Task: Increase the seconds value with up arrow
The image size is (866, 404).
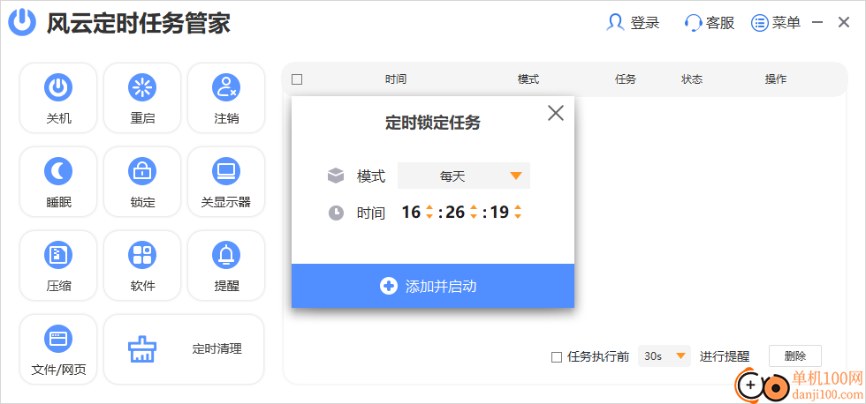Action: coord(518,208)
